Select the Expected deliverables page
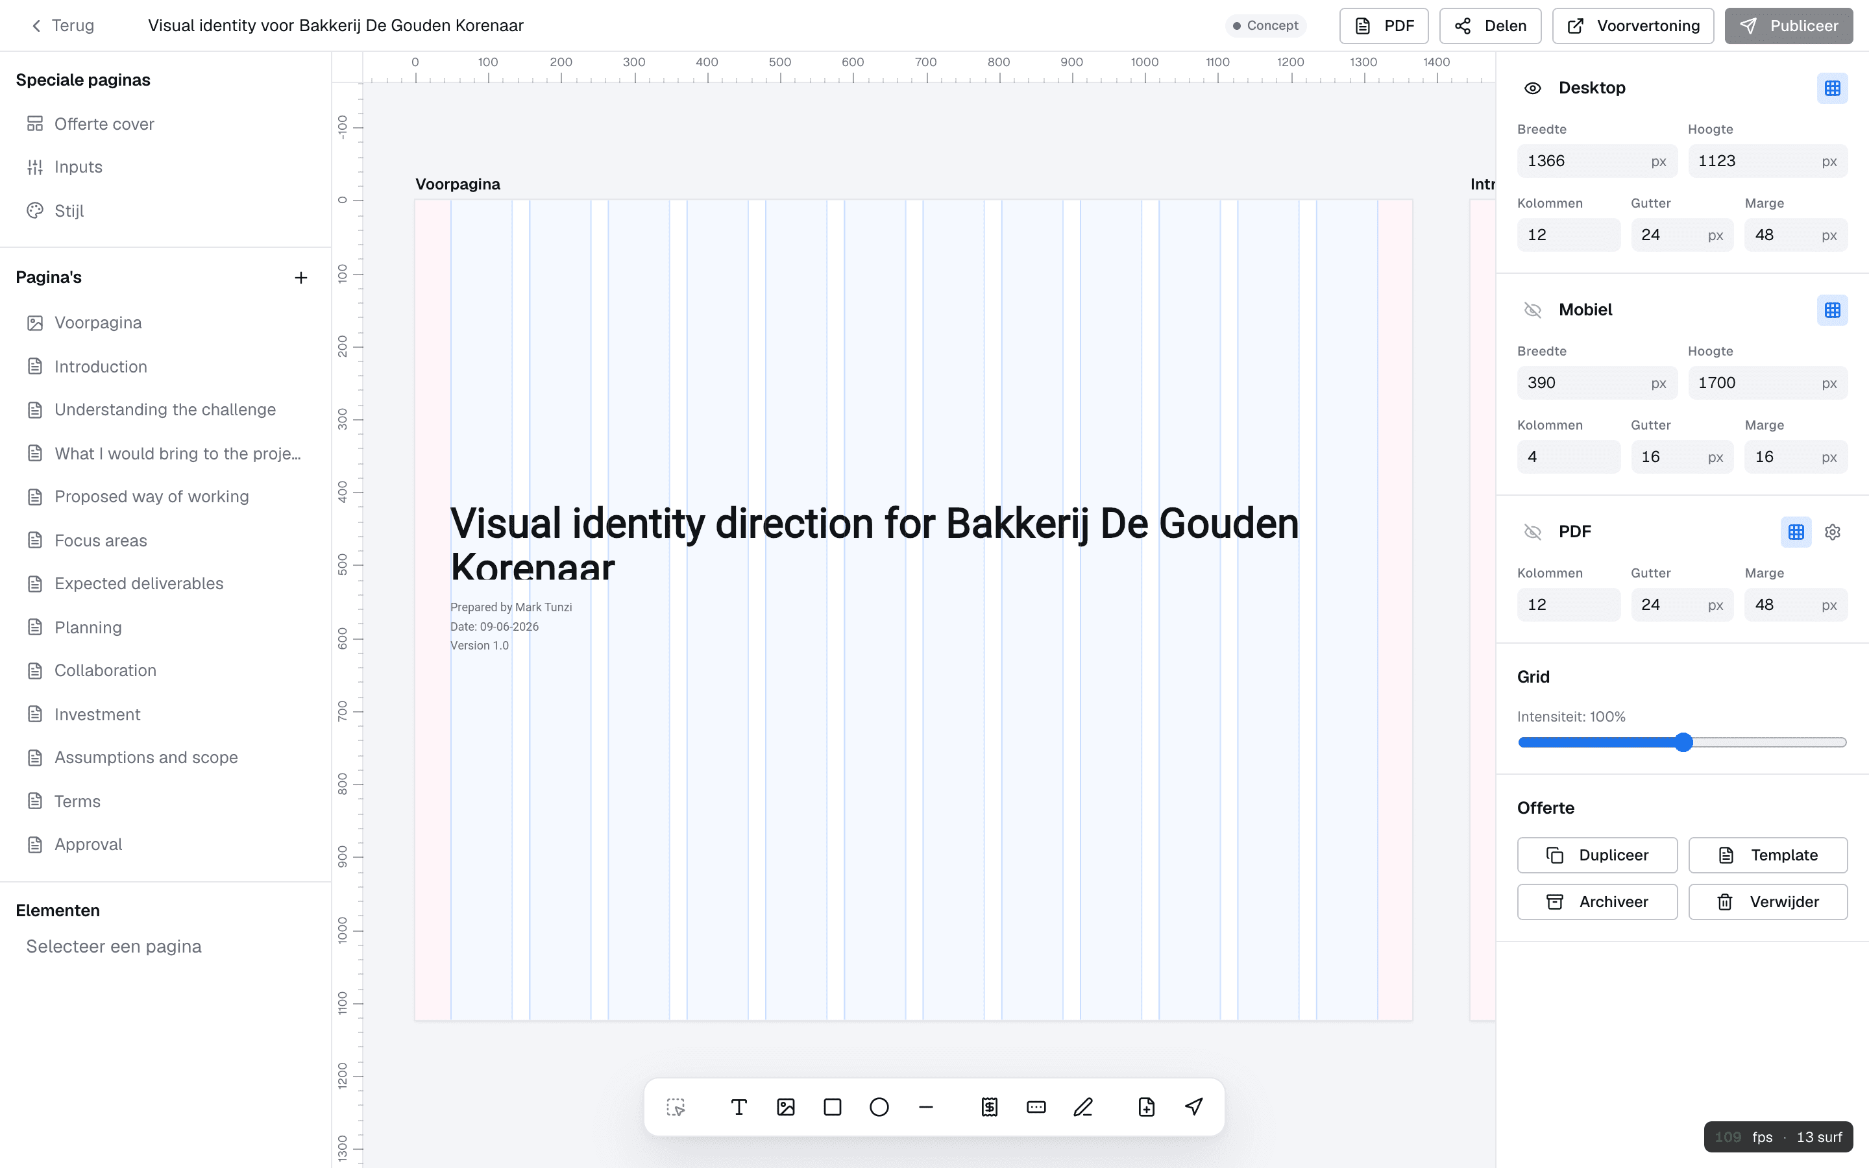 click(165, 583)
